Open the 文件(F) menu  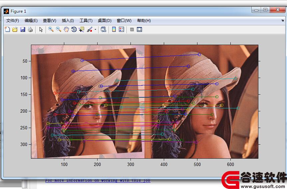tap(12, 21)
